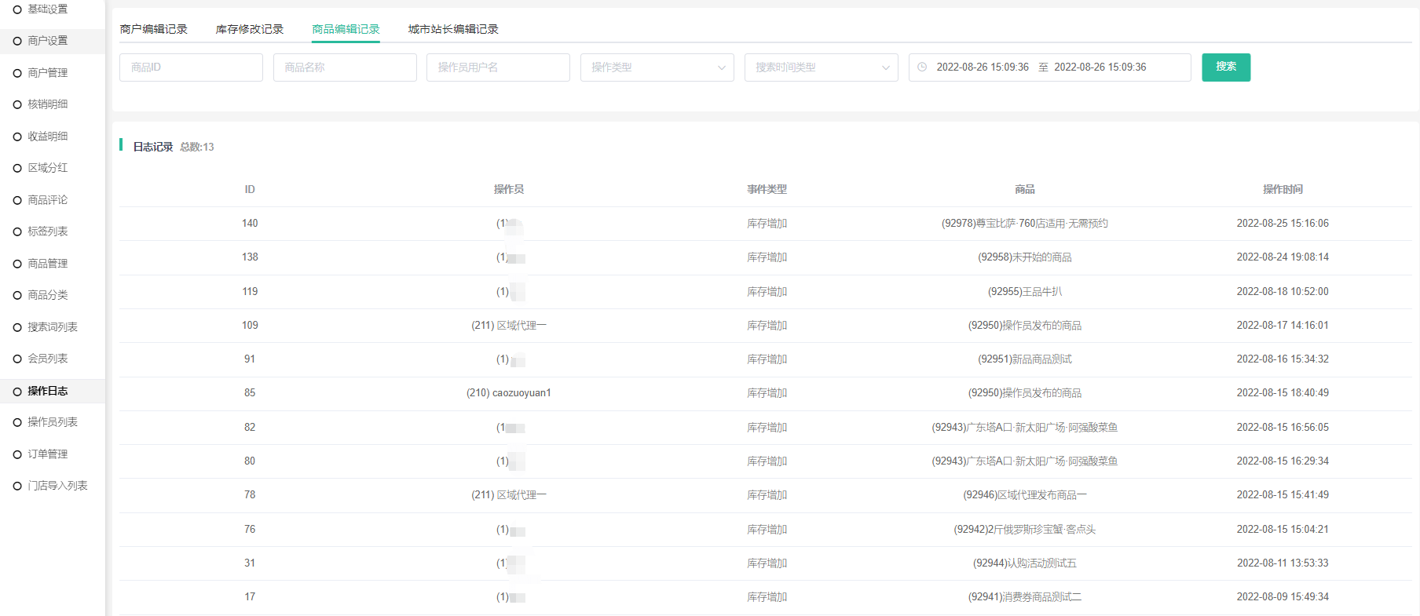Click the circle icon beside 会员列表
This screenshot has width=1420, height=616.
(x=17, y=359)
